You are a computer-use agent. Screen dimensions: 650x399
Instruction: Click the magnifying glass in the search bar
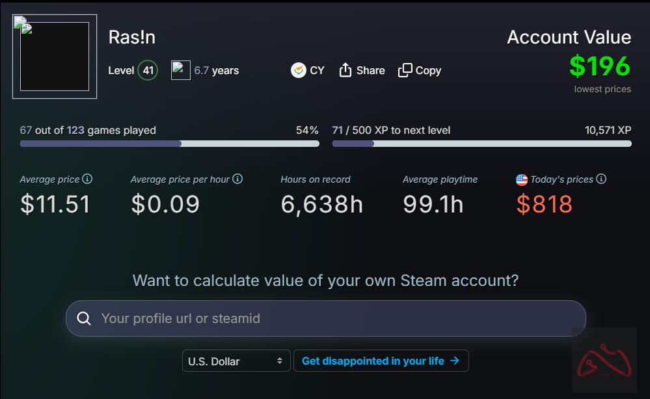coord(84,318)
